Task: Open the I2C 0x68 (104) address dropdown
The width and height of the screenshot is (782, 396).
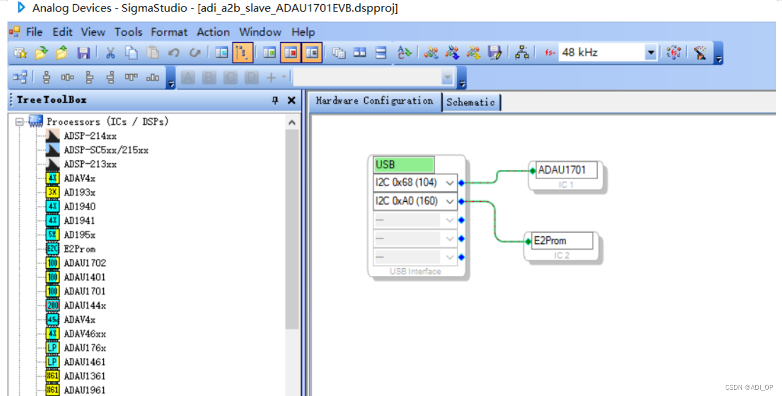Action: [450, 183]
